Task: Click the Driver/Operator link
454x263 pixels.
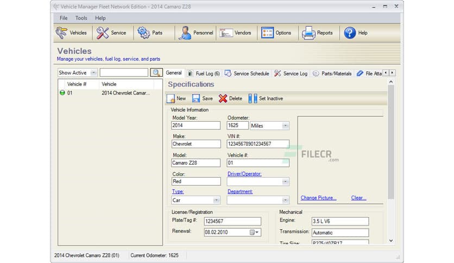Action: (x=244, y=174)
